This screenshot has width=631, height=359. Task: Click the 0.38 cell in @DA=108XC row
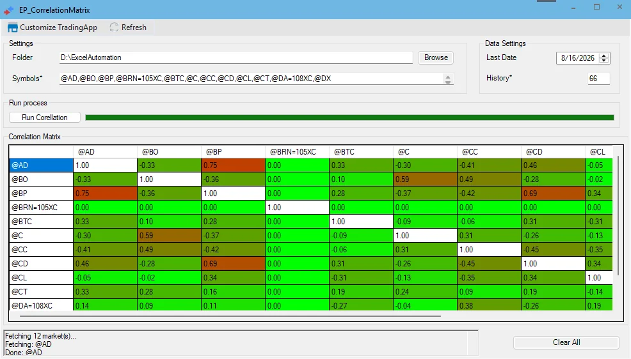[x=489, y=305]
